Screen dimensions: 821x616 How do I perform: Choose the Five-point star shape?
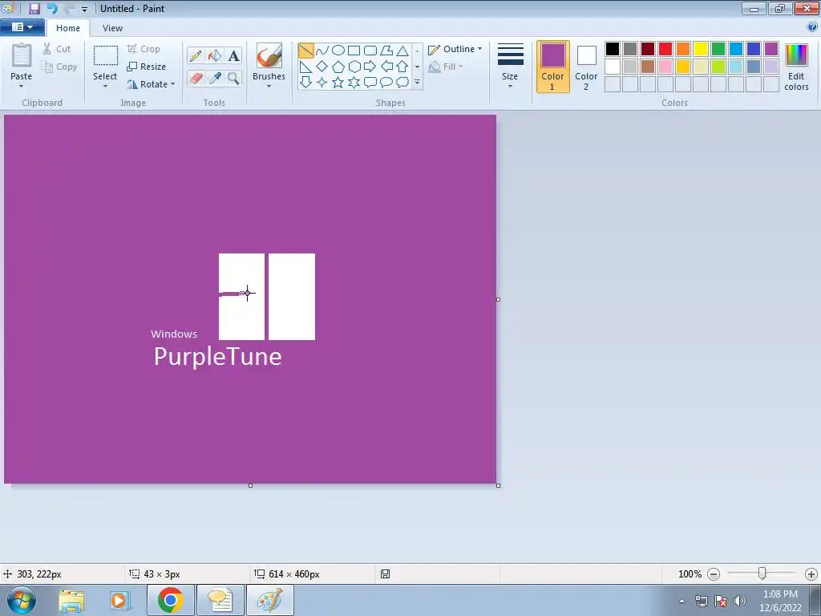338,83
